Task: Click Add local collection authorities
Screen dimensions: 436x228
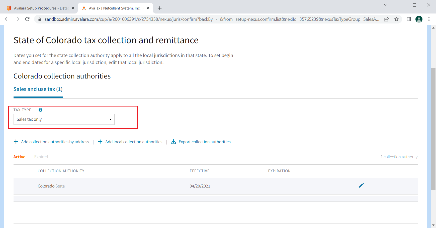Action: click(134, 142)
